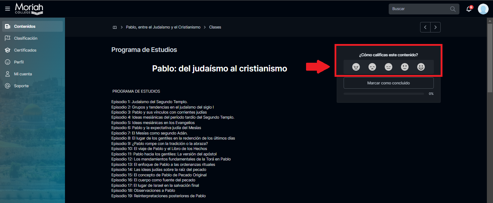Open the Soporte menu item
Screen dimensions: 493x203
click(x=32, y=86)
